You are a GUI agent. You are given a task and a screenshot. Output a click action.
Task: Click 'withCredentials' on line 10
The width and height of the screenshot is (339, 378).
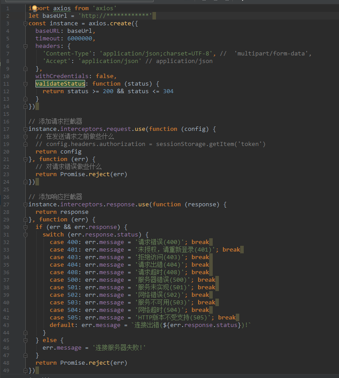point(62,76)
